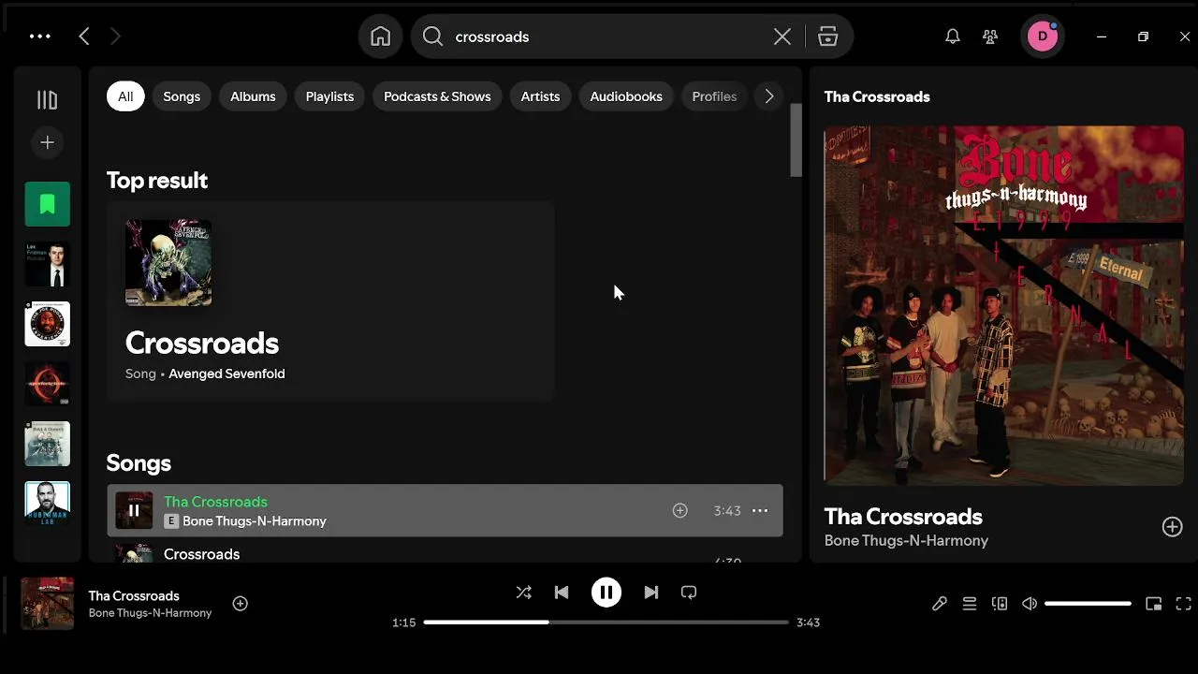Screen dimensions: 1198x674
Task: Pause playback with main button
Action: pyautogui.click(x=606, y=593)
